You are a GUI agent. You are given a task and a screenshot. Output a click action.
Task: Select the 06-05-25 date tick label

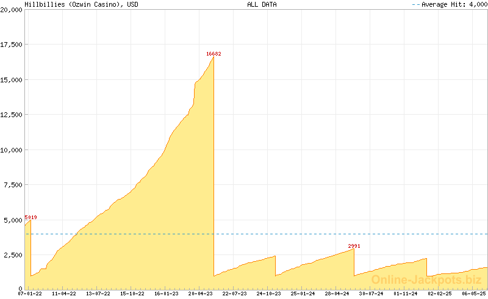[473, 294]
